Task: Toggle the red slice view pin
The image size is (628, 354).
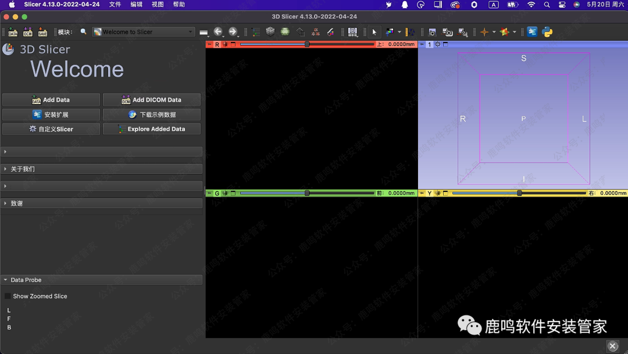Action: 210,45
